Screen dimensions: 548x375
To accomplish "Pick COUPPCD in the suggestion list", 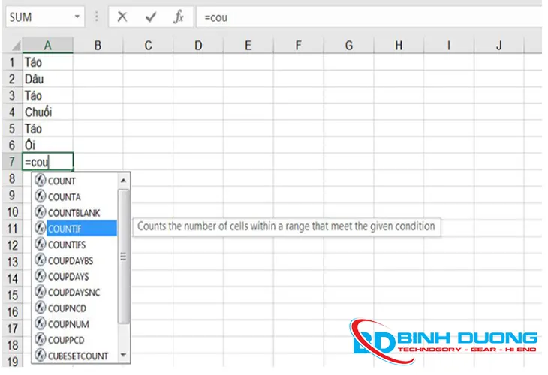I will coord(66,340).
